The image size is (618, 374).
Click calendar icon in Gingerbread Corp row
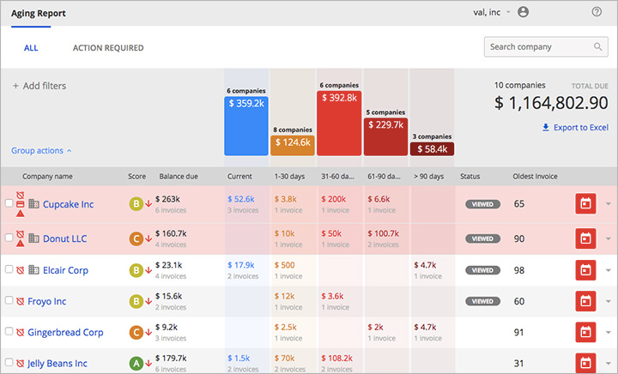click(585, 332)
